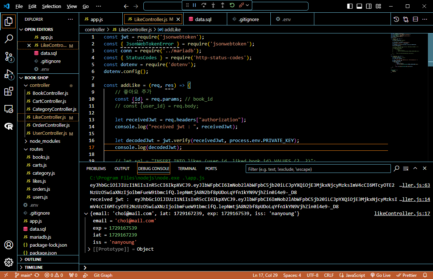Toggle secondary side bar visibility
The image size is (433, 279).
[369, 6]
